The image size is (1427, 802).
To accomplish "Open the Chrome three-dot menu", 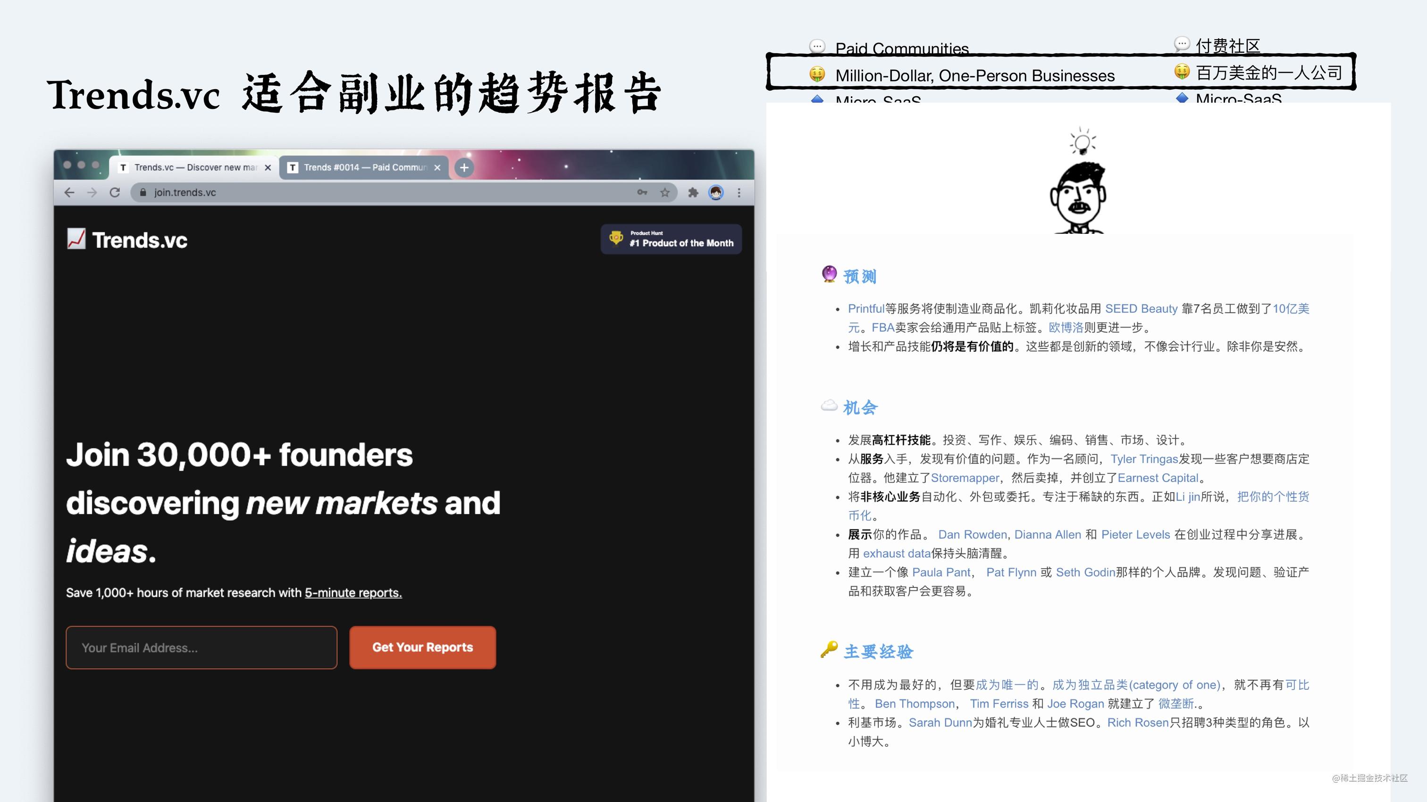I will click(739, 192).
